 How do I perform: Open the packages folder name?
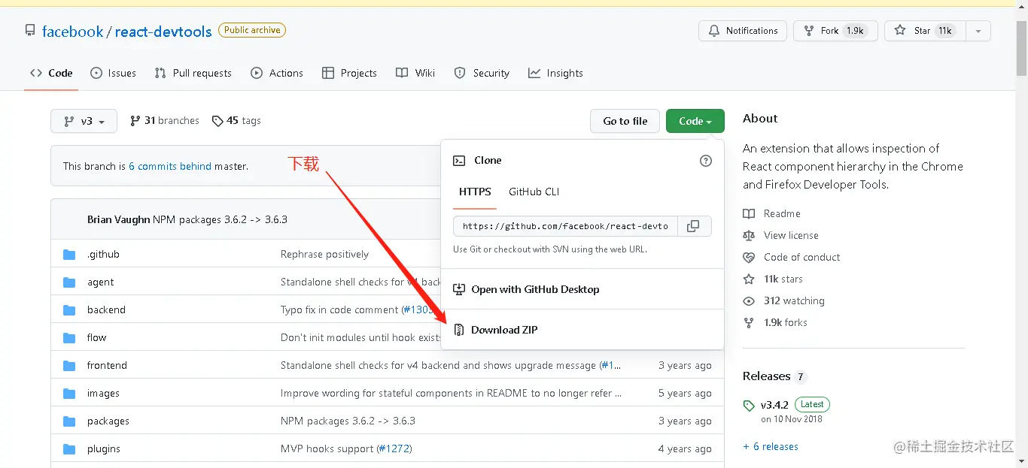[108, 421]
